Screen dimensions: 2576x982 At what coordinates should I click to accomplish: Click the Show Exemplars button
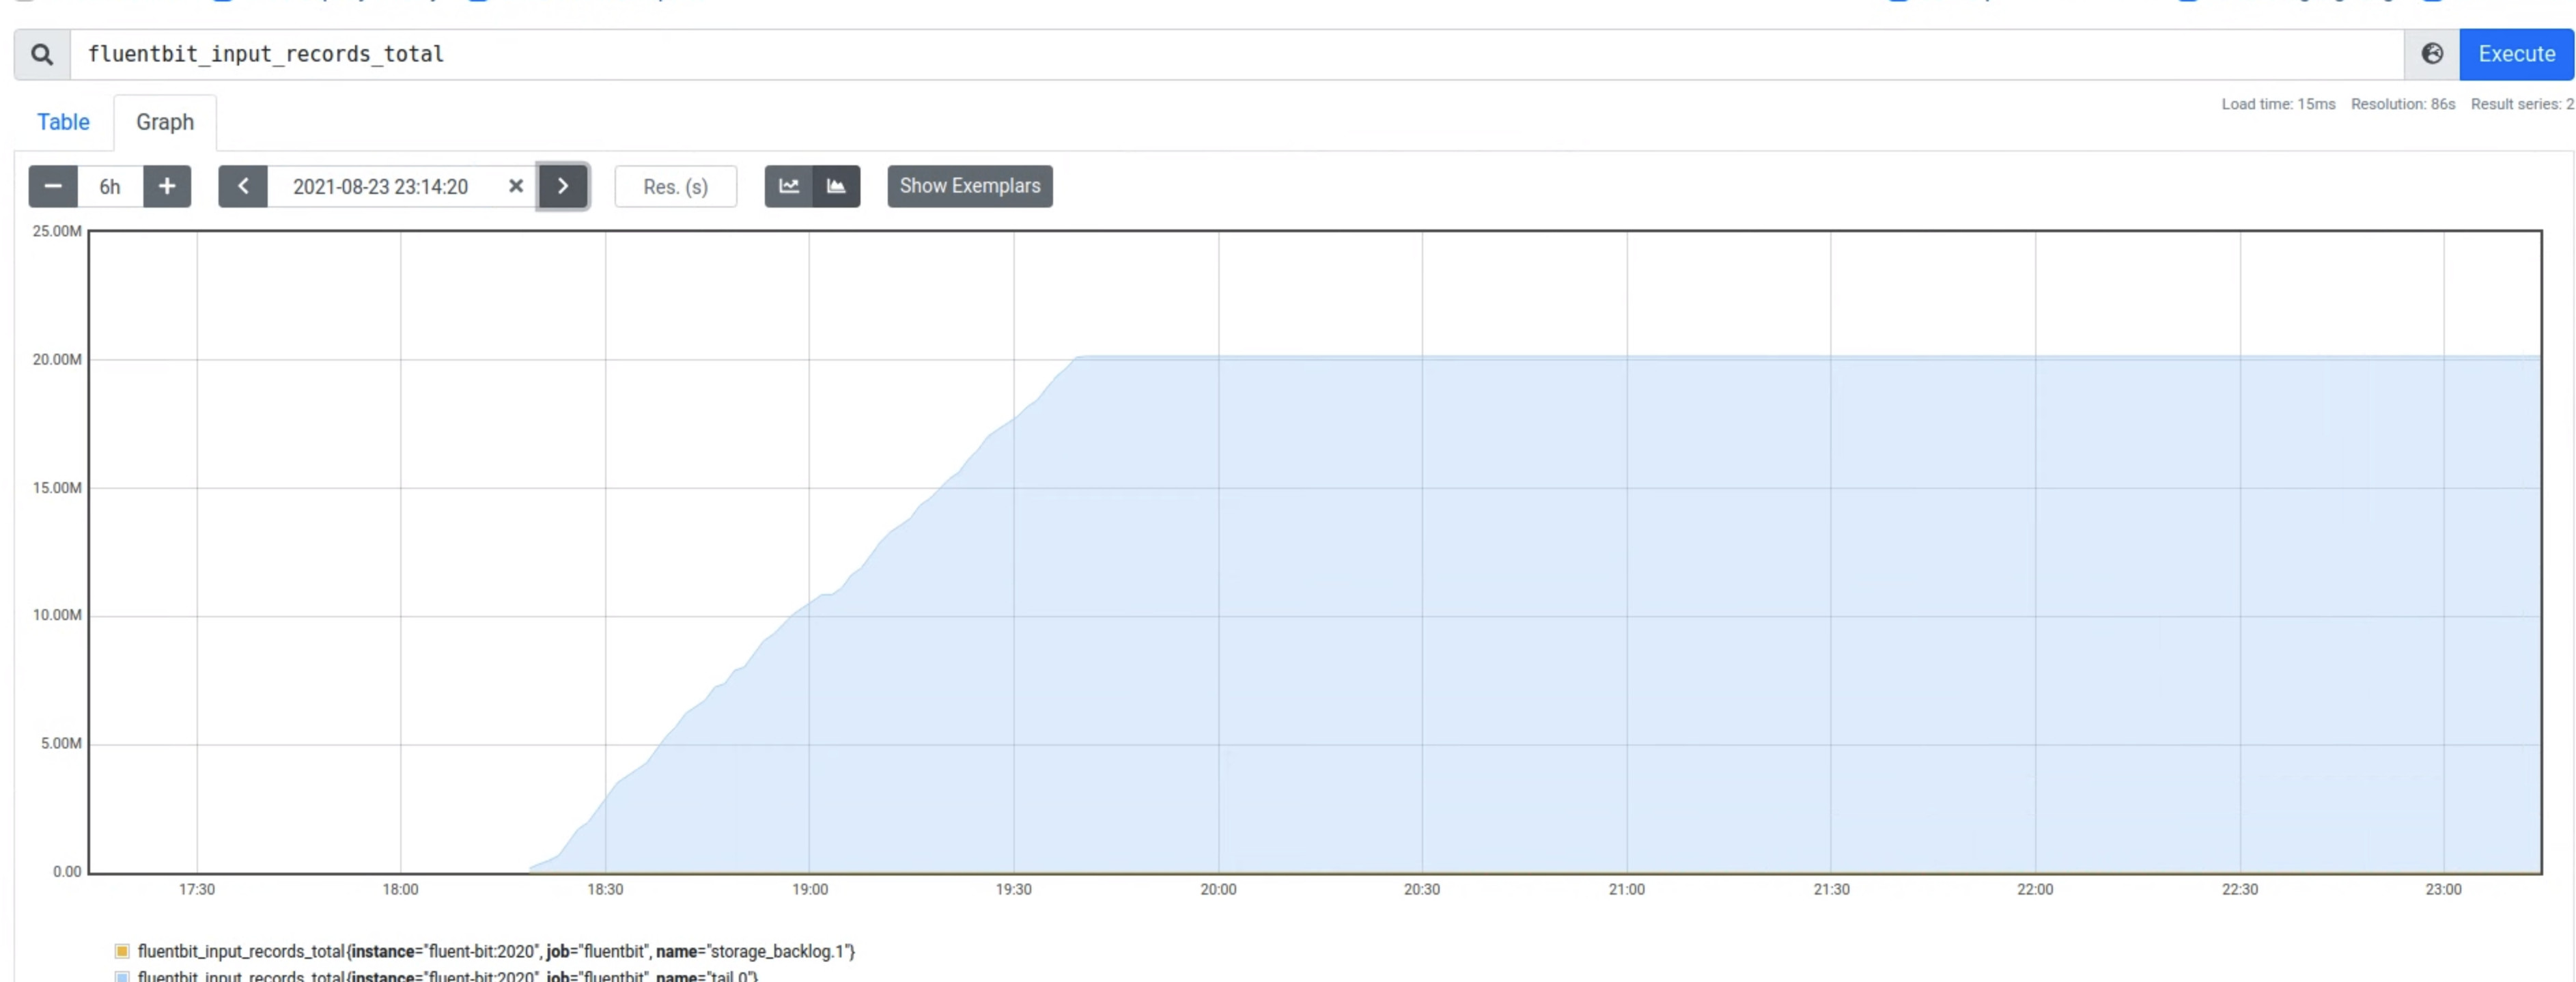point(968,186)
